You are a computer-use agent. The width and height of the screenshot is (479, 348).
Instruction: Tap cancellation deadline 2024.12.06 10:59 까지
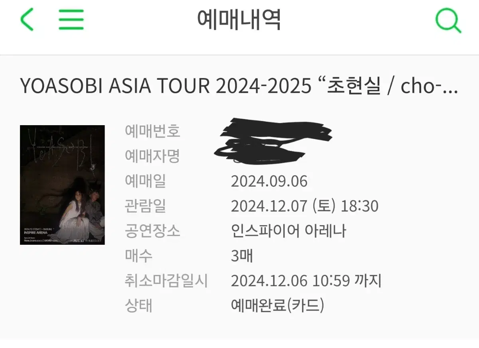[306, 281]
